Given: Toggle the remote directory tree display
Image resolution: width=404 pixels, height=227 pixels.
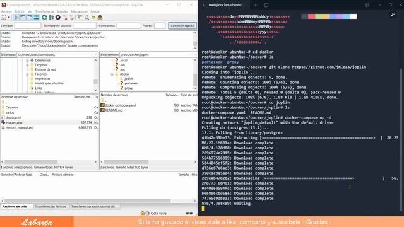Looking at the screenshot, I should pos(30,18).
